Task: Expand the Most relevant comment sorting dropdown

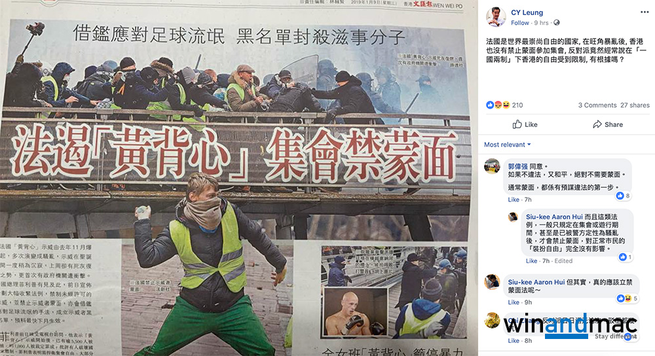Action: coord(507,145)
